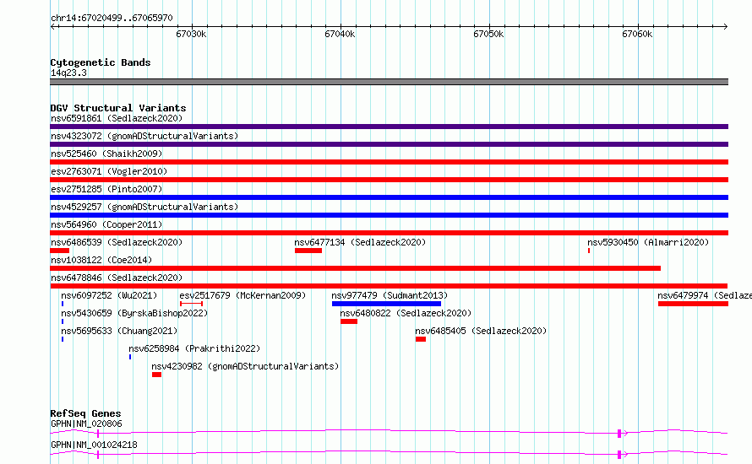Open the nsv5430659 (ByrskaBishop2022) label
The width and height of the screenshot is (752, 464).
pyautogui.click(x=134, y=313)
